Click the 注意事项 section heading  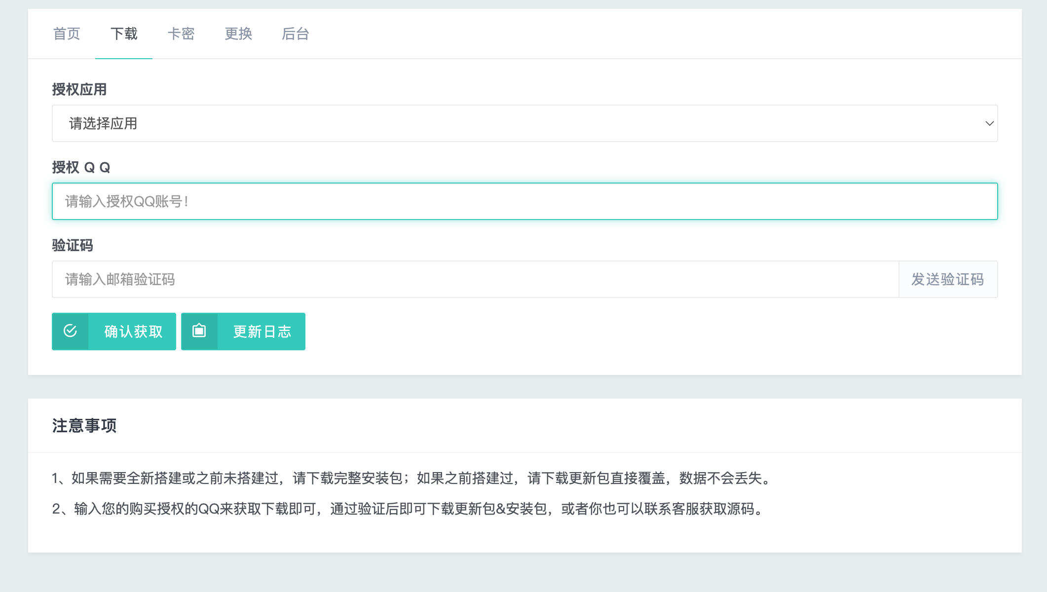[85, 425]
